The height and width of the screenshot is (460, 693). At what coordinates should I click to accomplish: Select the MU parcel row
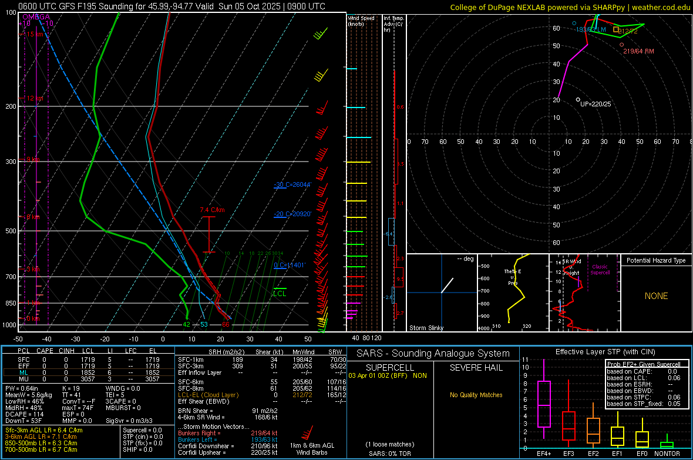click(89, 378)
